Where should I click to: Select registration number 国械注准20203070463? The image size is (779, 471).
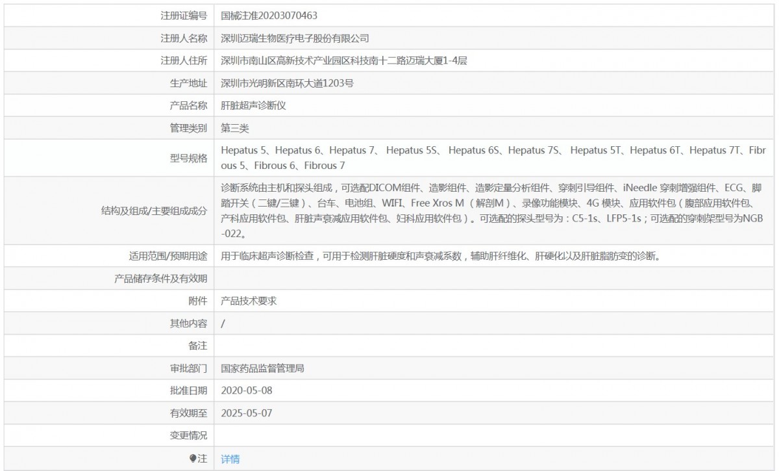pyautogui.click(x=269, y=14)
